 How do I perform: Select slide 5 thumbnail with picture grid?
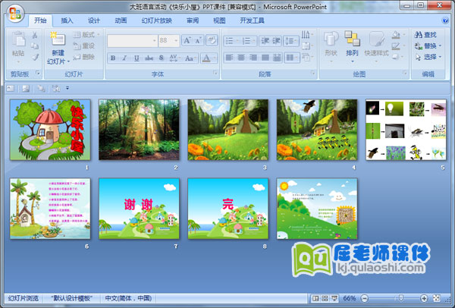[406, 130]
